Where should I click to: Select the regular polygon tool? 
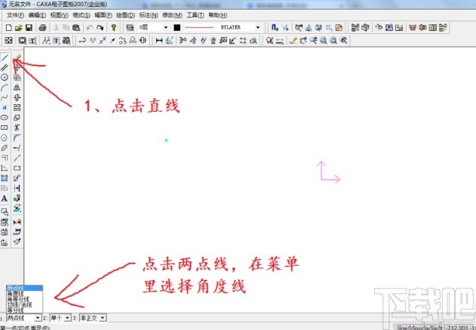point(5,137)
